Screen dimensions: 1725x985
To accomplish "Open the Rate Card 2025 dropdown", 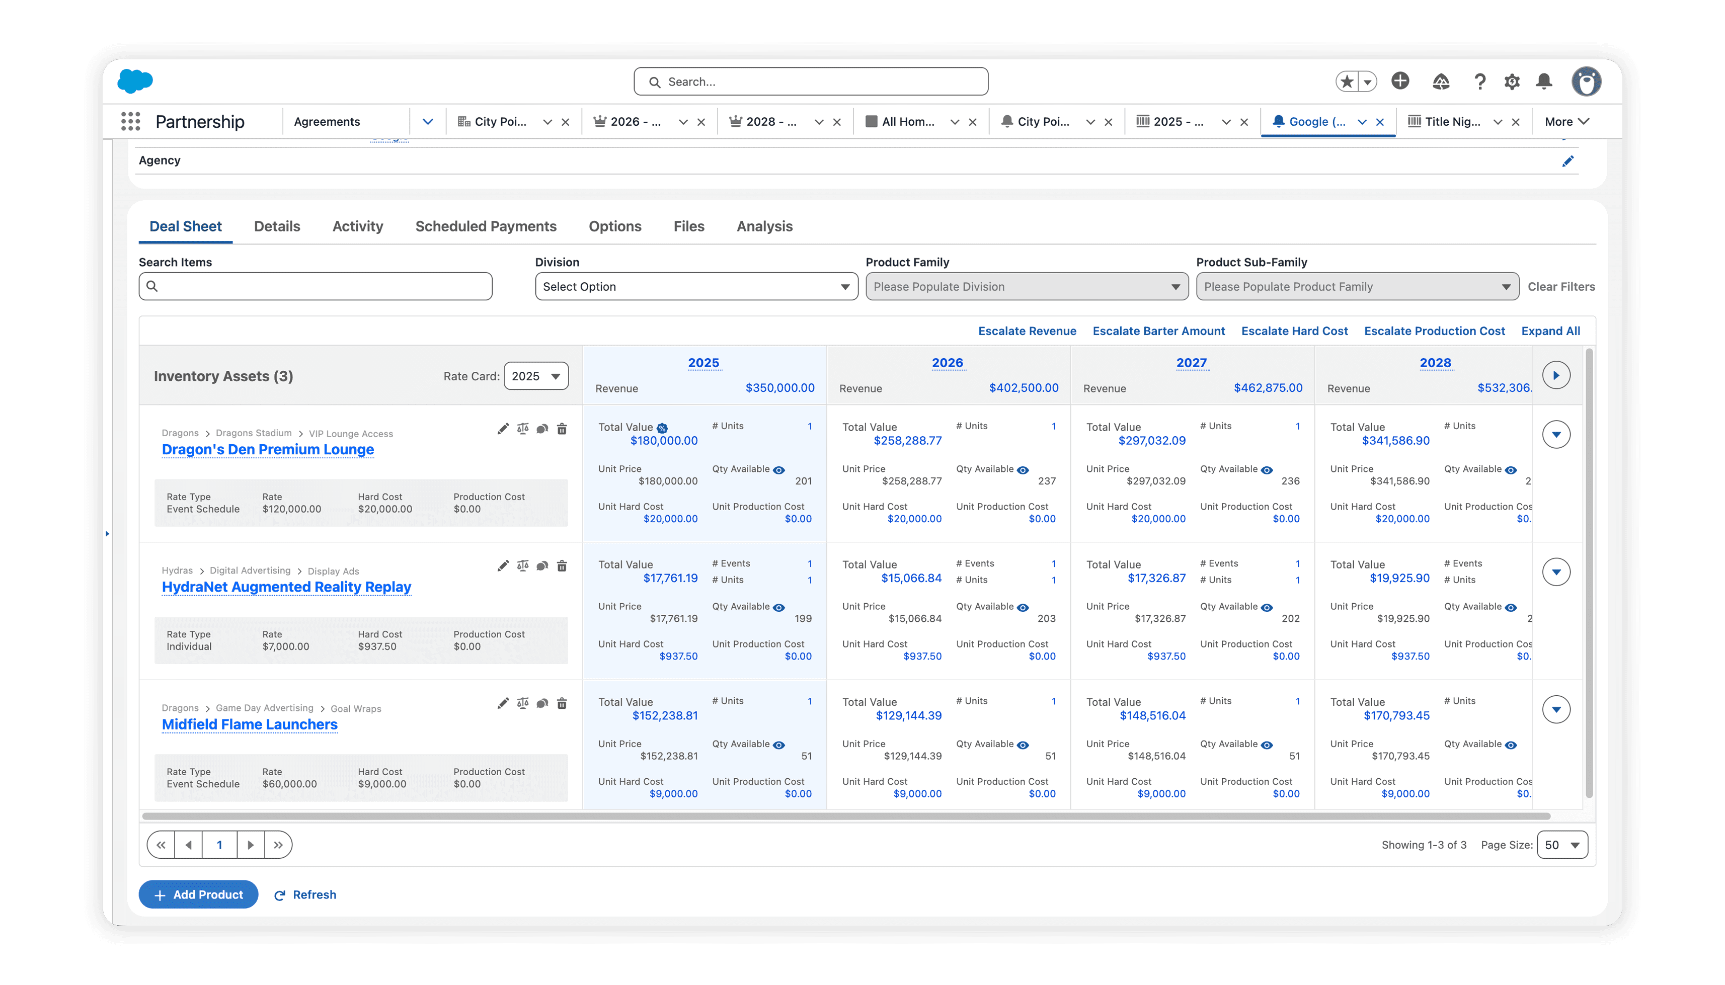I will 536,376.
